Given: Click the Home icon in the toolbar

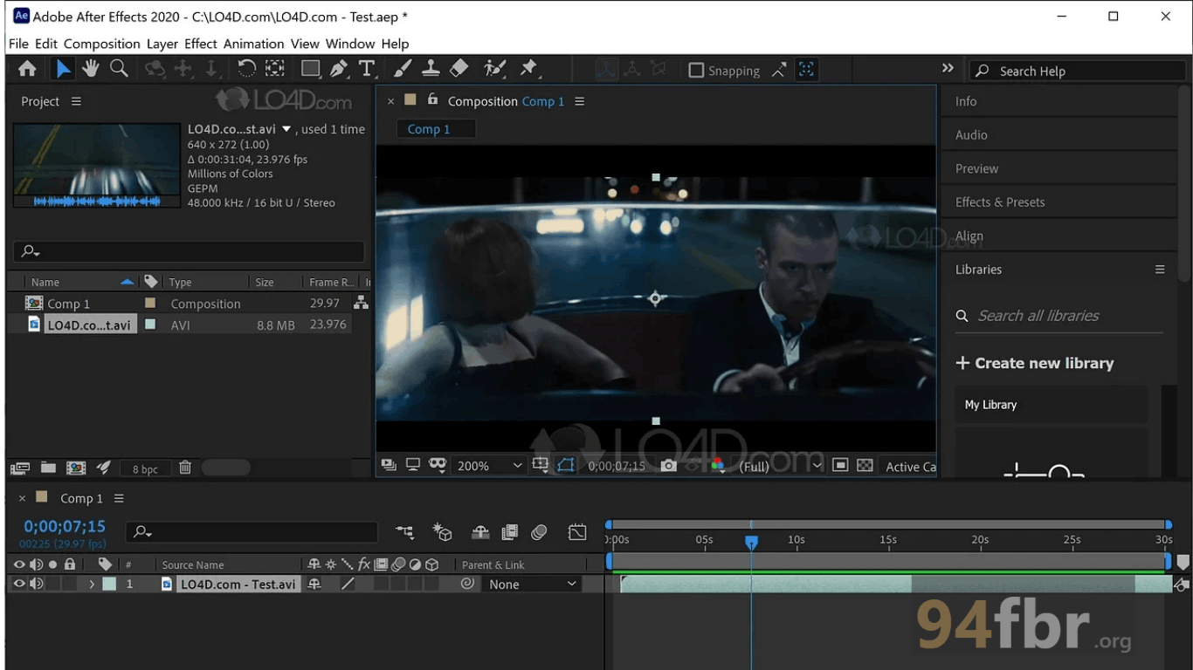Looking at the screenshot, I should (x=27, y=69).
